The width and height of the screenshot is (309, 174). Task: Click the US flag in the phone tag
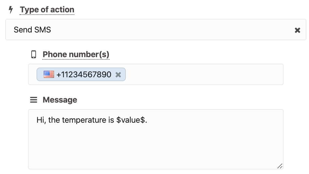click(x=49, y=74)
